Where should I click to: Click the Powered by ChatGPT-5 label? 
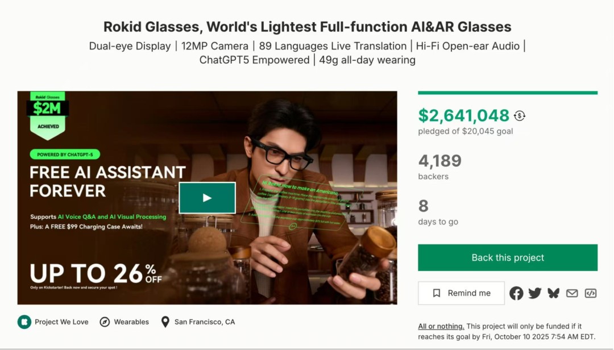[x=65, y=154]
